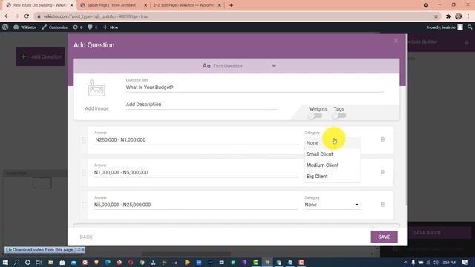Edit answer field N5,000,001 - N25,000,000
This screenshot has height=267, width=475.
tap(196, 205)
